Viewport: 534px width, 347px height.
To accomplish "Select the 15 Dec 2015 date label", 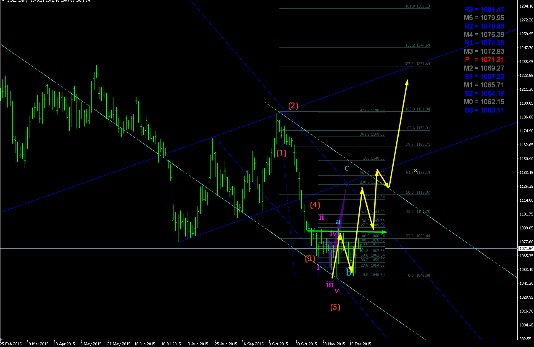I will [360, 344].
